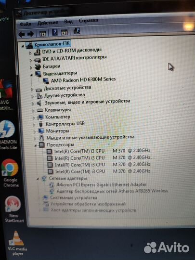The width and height of the screenshot is (195, 260).
Task: Click the properties pane toolbar icon
Action: pos(64,32)
